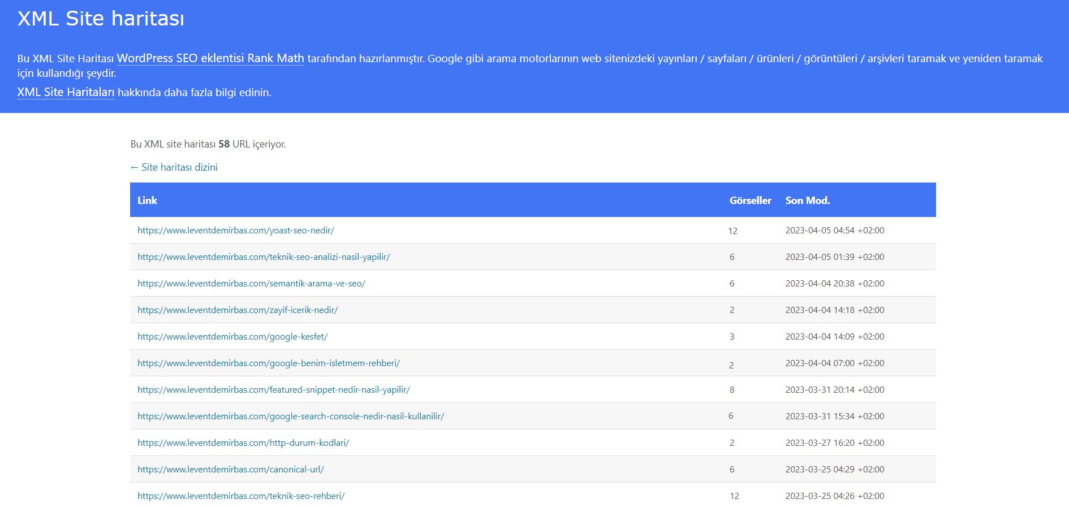
Task: Click date 2023-03-31 15:34 +02:00
Action: tap(835, 416)
